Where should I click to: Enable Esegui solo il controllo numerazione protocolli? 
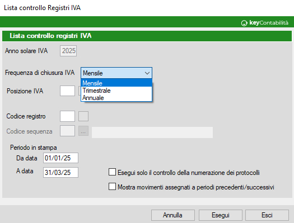coord(112,172)
